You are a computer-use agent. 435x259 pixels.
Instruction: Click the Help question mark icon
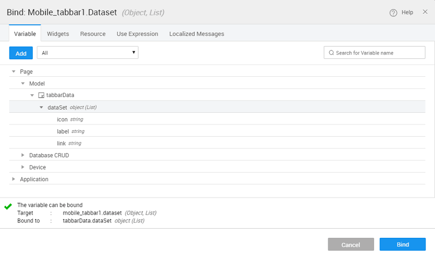[393, 12]
